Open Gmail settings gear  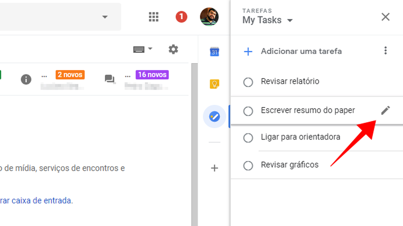pyautogui.click(x=173, y=50)
